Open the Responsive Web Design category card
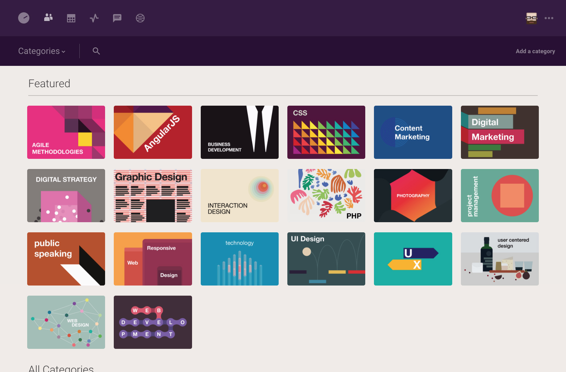The width and height of the screenshot is (566, 372). tap(153, 259)
